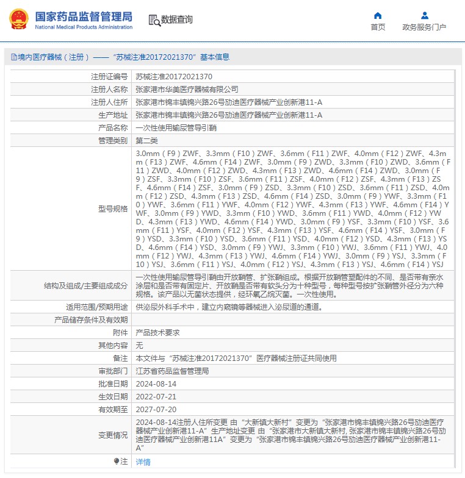Click the change history text block
The image size is (465, 478).
click(290, 435)
